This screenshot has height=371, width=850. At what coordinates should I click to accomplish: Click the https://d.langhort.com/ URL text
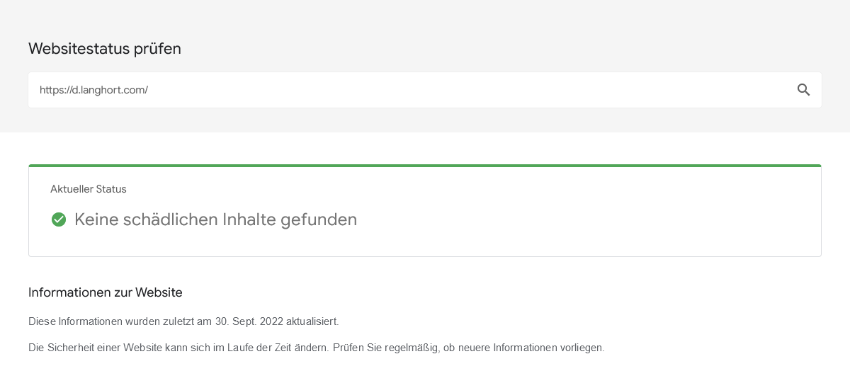tap(93, 90)
